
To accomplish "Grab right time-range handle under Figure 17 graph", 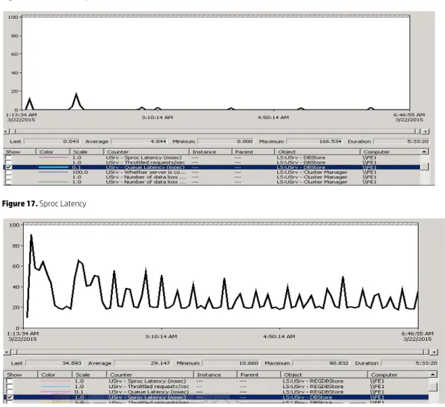I will 426,352.
